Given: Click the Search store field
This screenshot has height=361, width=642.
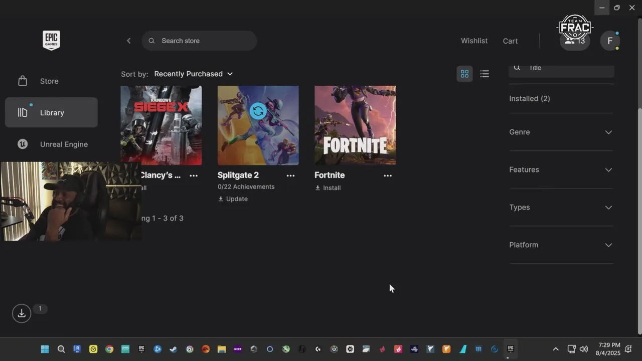Looking at the screenshot, I should (199, 41).
